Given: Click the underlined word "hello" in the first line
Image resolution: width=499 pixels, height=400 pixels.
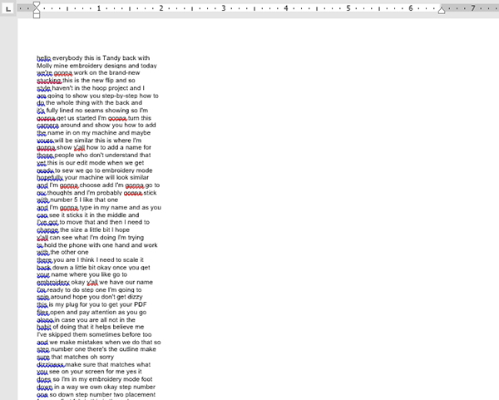Looking at the screenshot, I should point(43,58).
